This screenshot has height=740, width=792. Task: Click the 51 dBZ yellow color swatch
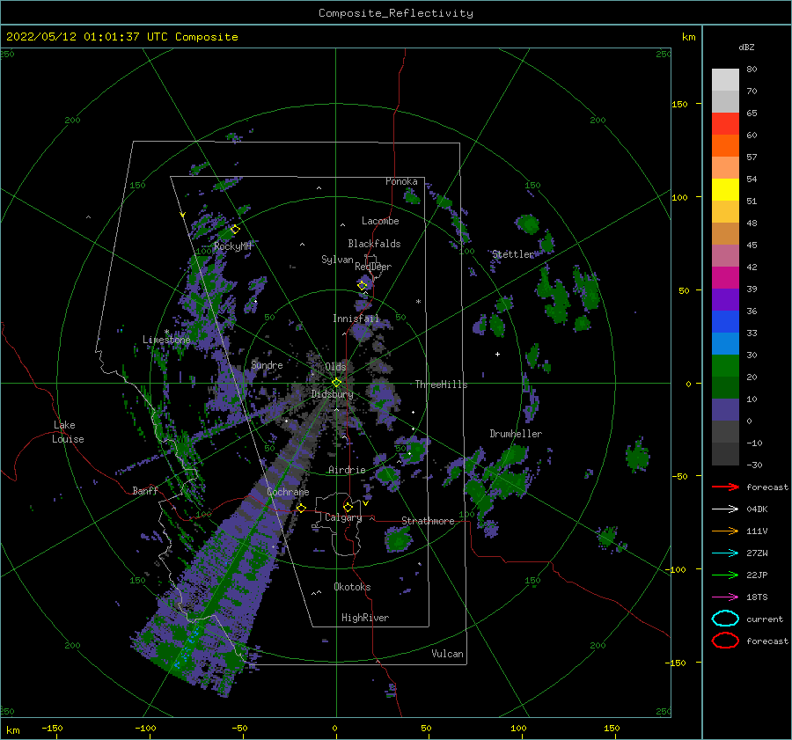tap(725, 190)
